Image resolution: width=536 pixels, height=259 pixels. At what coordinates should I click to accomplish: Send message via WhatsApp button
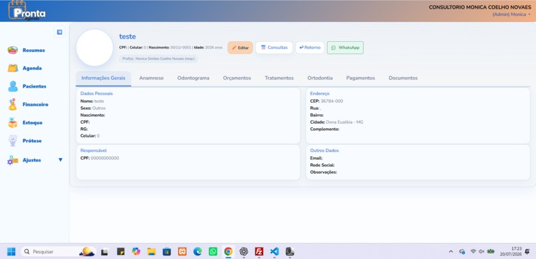tap(345, 47)
